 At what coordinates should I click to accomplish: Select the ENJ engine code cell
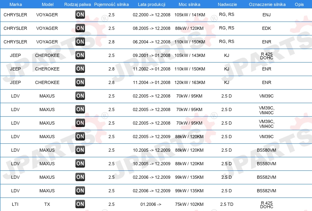tap(267, 15)
